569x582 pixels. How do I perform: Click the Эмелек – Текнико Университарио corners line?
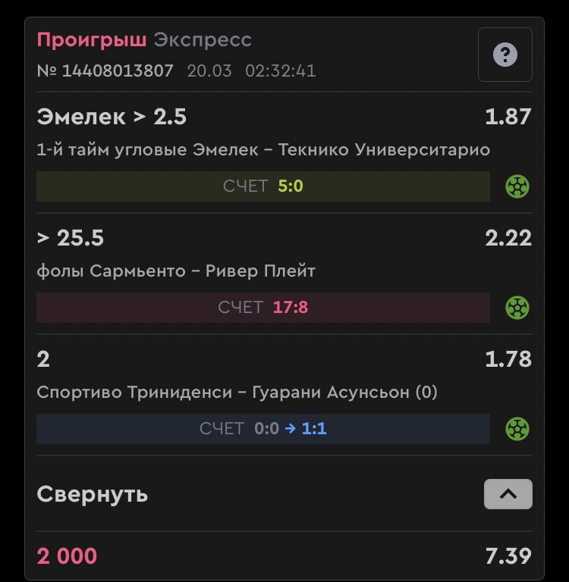pos(262,150)
